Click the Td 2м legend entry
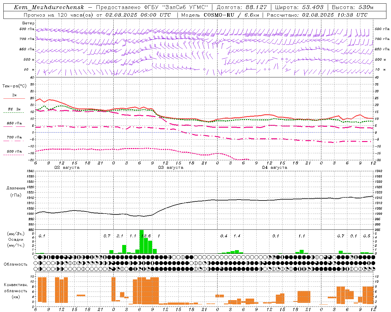391x312 pixels. 14,109
